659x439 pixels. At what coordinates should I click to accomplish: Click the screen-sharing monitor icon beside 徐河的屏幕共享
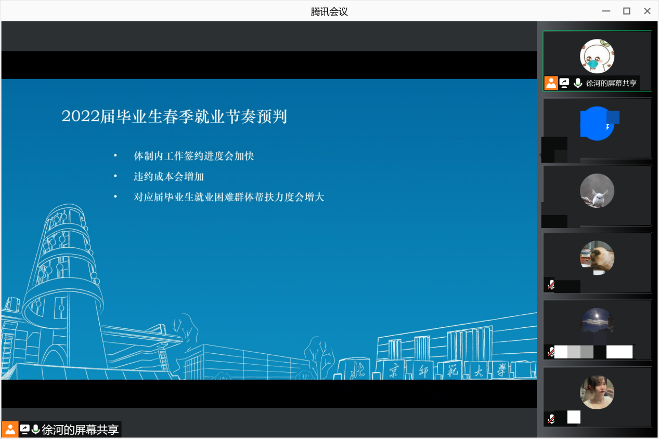click(x=564, y=82)
